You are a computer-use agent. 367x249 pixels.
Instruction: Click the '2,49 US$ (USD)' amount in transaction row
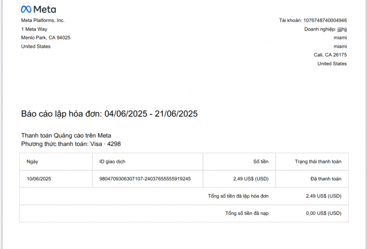click(x=251, y=179)
